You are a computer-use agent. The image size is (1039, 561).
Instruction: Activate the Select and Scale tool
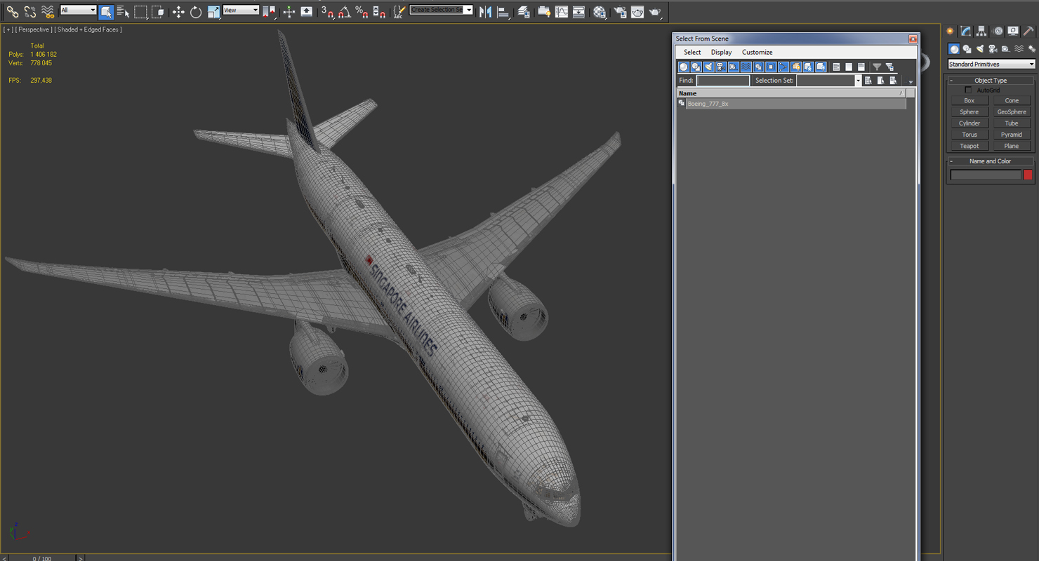coord(213,11)
